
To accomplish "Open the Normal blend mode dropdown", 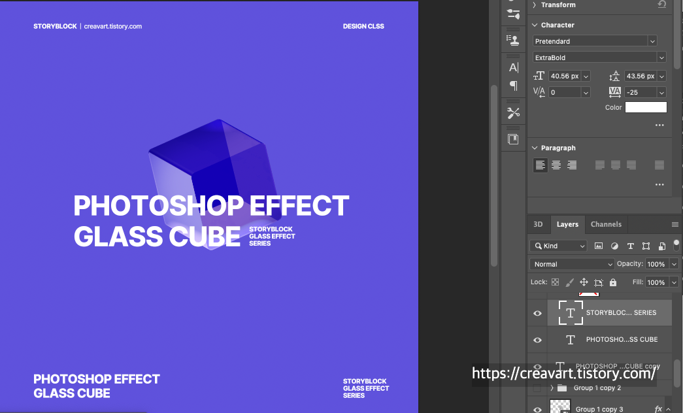I will pyautogui.click(x=572, y=264).
